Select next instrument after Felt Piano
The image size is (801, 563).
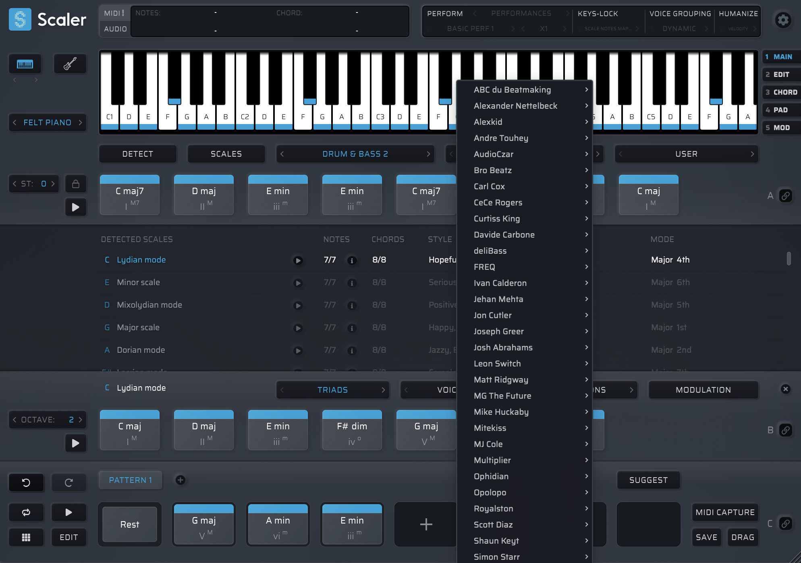pos(80,122)
